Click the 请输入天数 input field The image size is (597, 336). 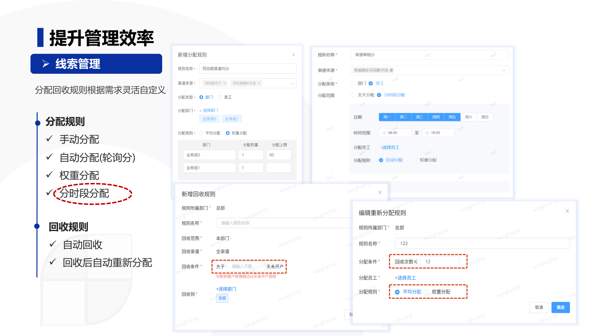245,266
